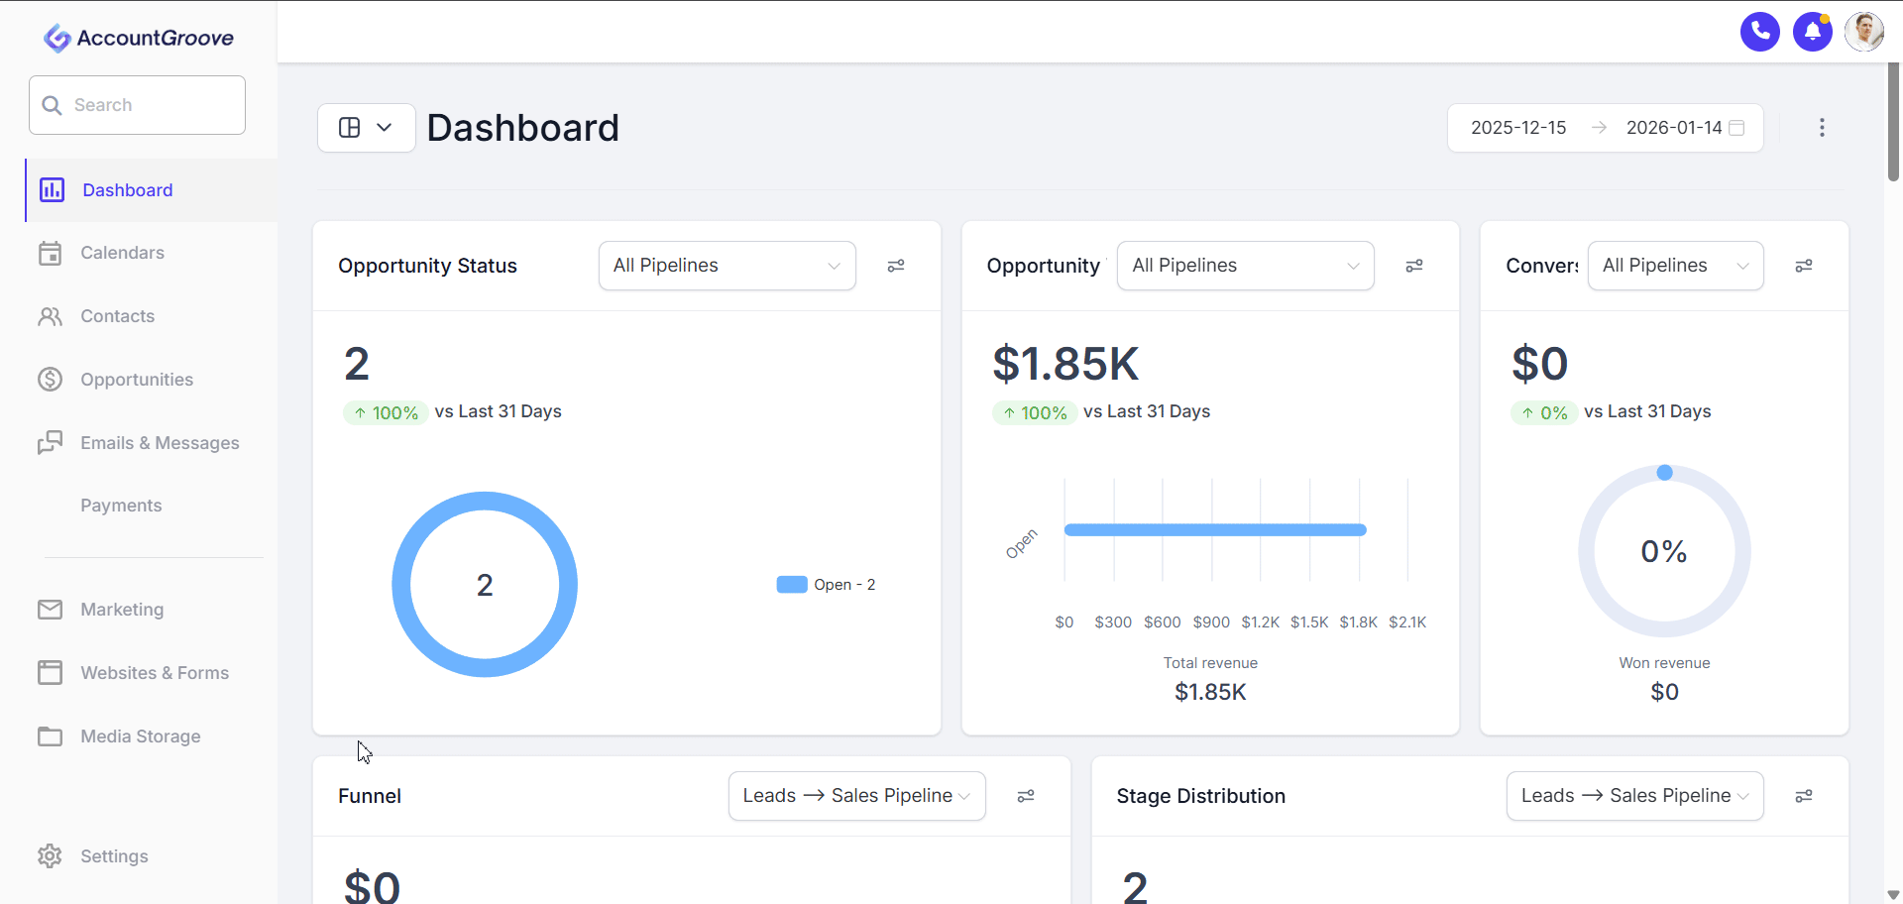Open Stage Distribution filter settings icon
Viewport: 1903px width, 904px height.
click(1804, 796)
